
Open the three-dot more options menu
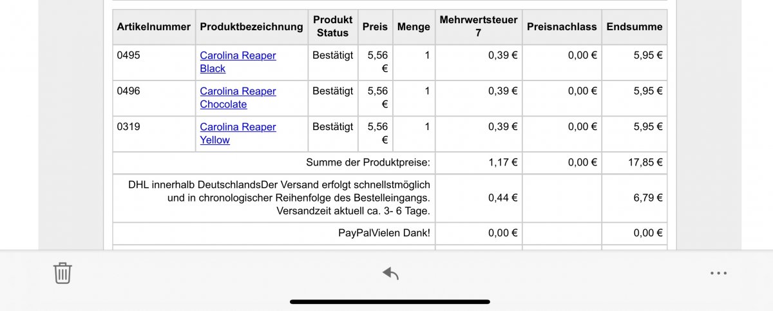(x=718, y=273)
